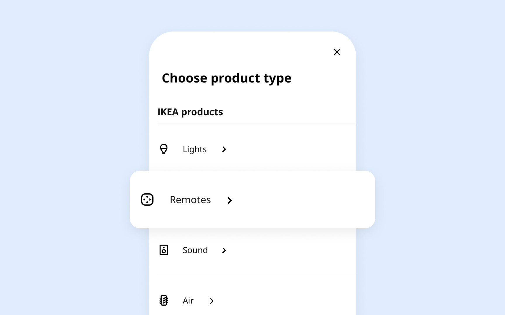Image resolution: width=505 pixels, height=315 pixels.
Task: Open the Lights product category
Action: (x=194, y=149)
